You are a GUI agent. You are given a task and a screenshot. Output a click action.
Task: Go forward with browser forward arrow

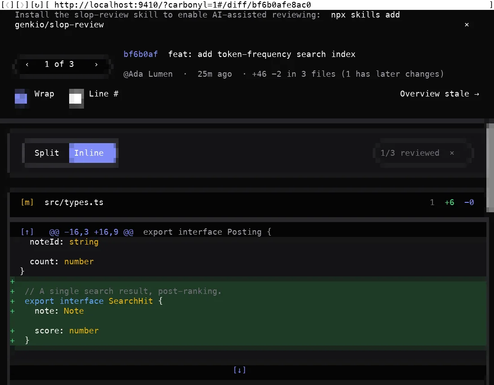22,5
